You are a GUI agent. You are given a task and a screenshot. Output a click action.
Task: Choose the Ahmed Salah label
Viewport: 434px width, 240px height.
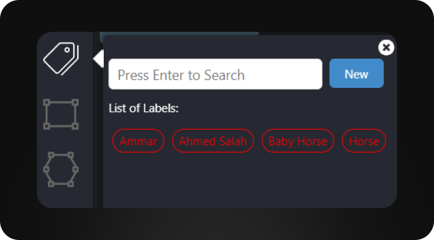213,141
